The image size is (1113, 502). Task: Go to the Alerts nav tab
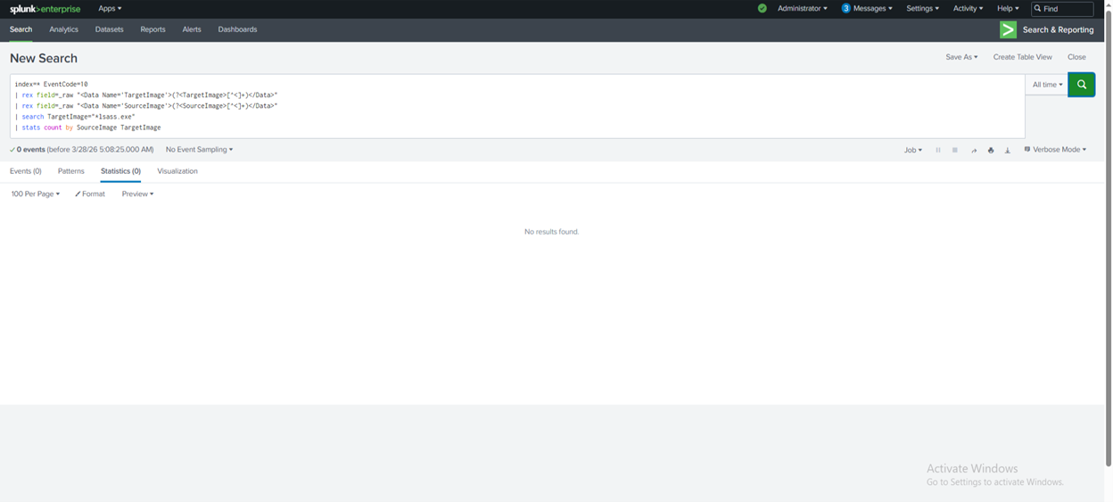coord(192,29)
